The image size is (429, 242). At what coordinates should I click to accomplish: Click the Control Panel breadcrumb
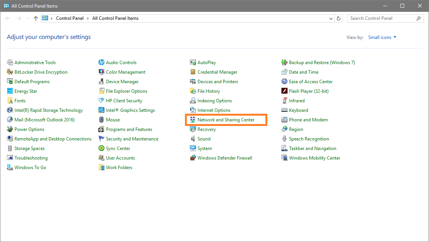[70, 18]
